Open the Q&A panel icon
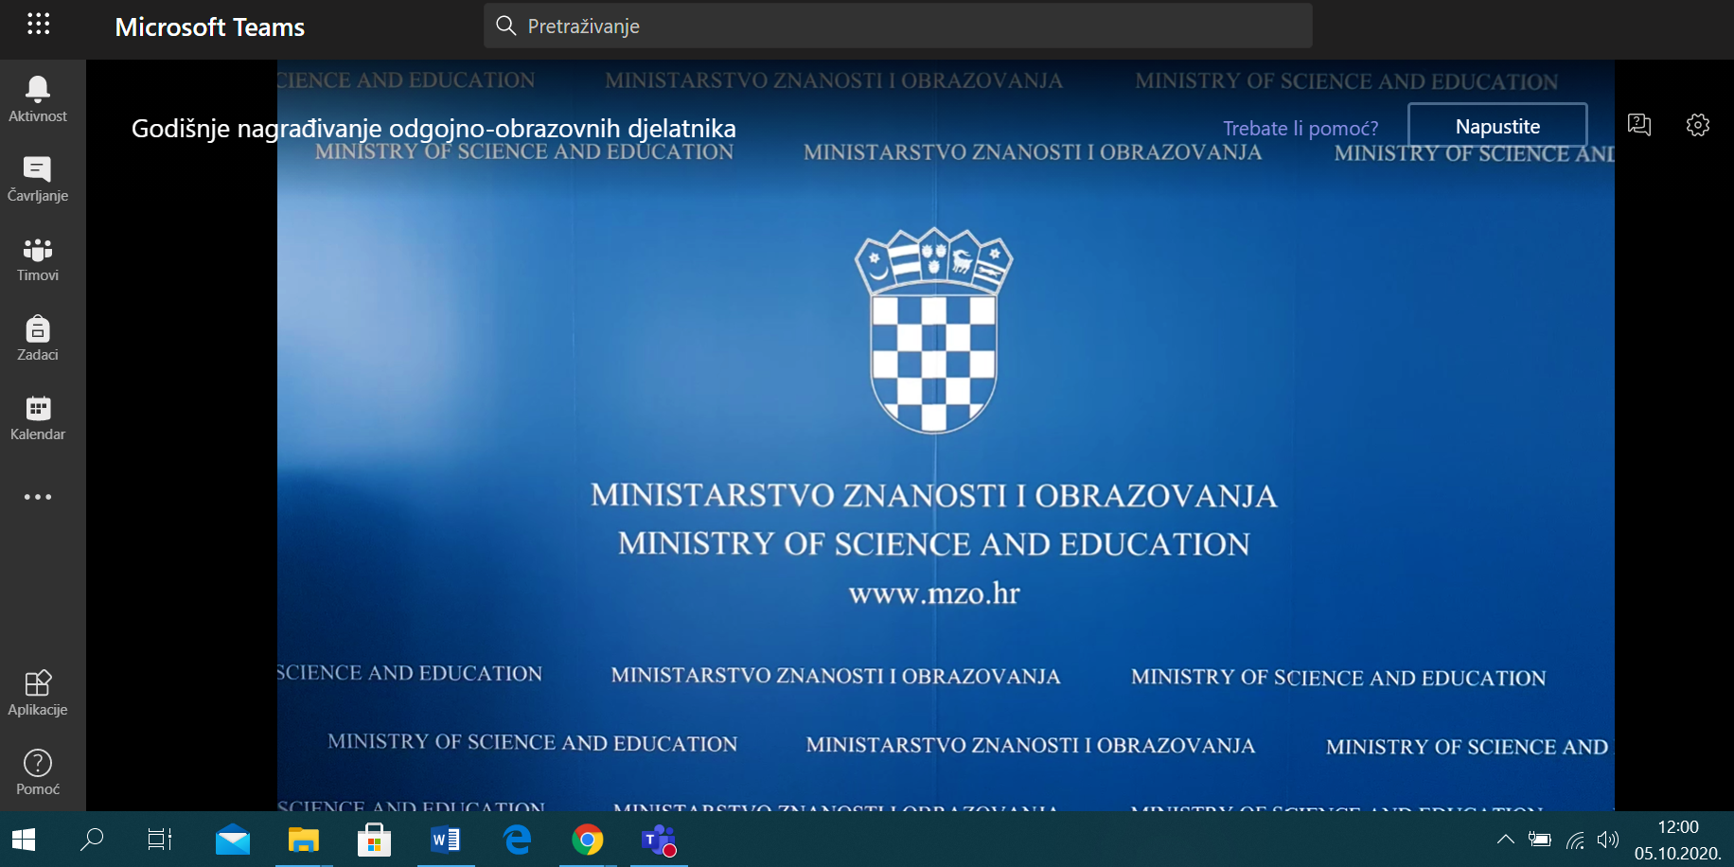1734x867 pixels. 1639,124
